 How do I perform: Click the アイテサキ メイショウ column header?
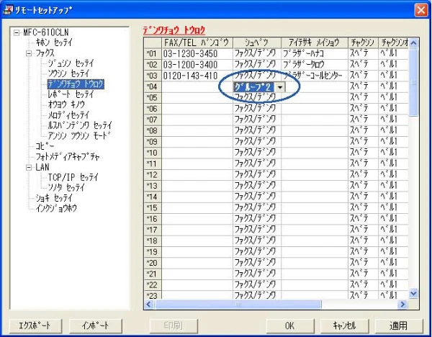pos(315,42)
